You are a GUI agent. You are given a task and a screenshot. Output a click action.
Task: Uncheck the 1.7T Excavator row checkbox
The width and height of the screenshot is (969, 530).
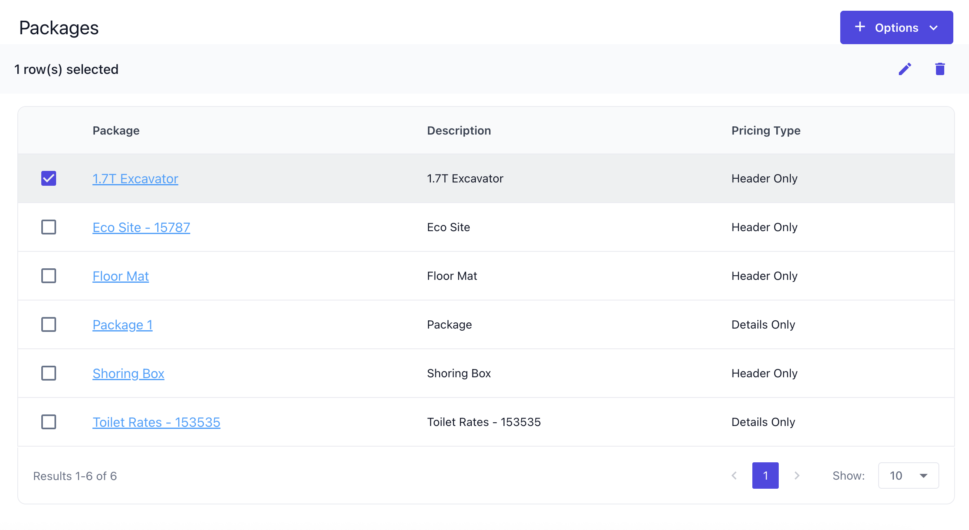tap(49, 178)
